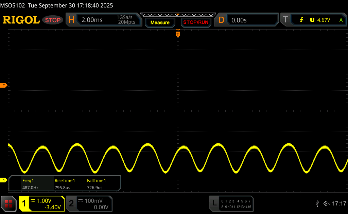Click the yellow channel 1 ground marker
The image size is (348, 214).
pos(4,180)
